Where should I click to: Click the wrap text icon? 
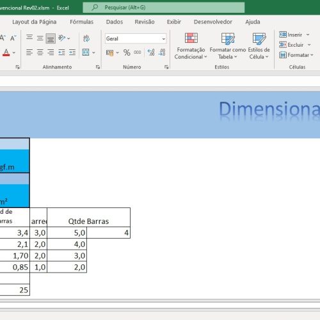pos(86,38)
